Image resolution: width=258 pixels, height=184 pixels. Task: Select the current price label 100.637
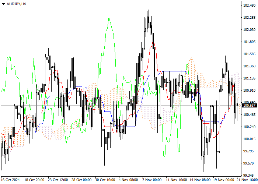click(x=249, y=106)
